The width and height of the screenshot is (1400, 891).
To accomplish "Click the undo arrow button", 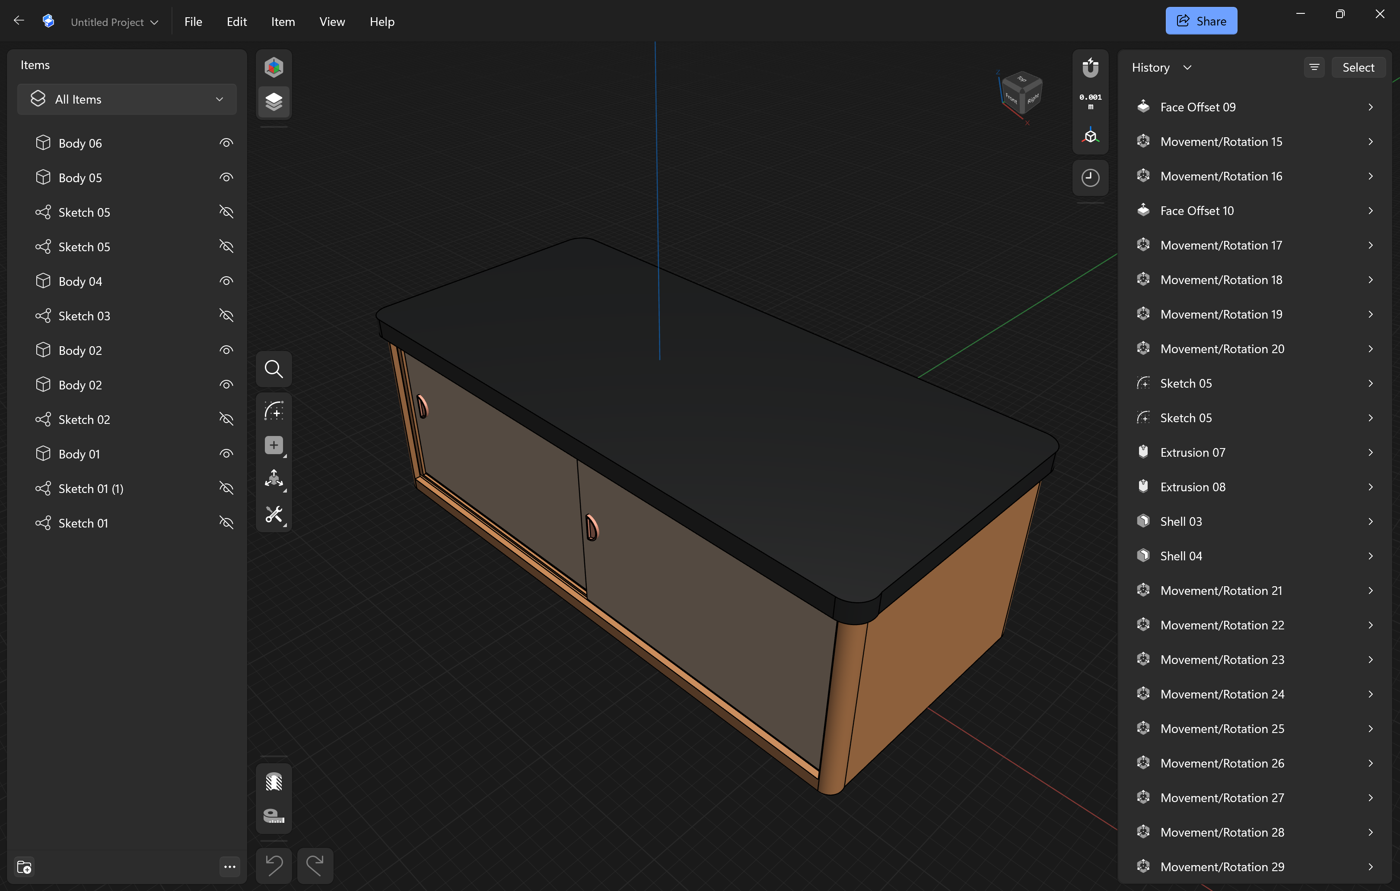I will [x=274, y=866].
